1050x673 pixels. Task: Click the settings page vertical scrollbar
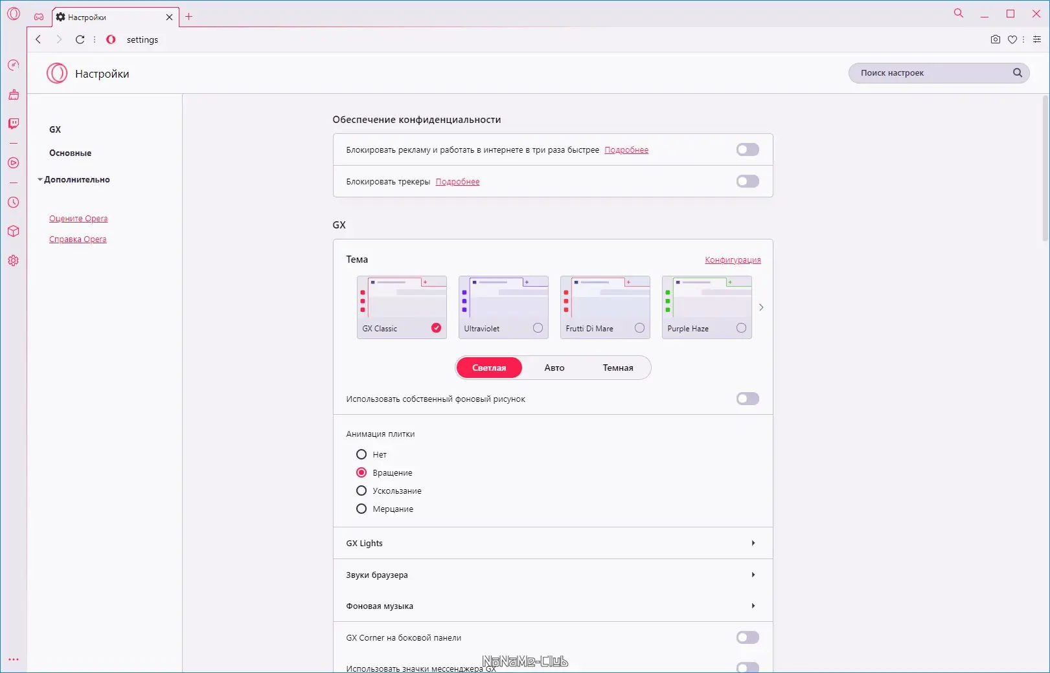(x=1045, y=168)
